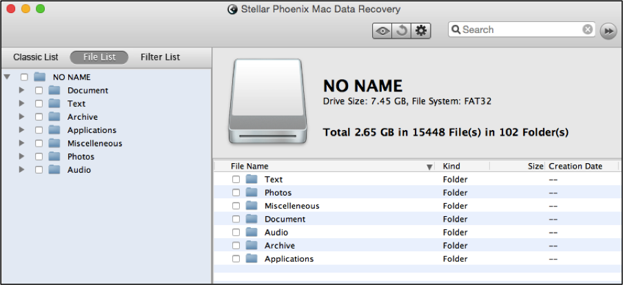Tick the Document row checkbox in the file table
The image size is (623, 285).
tap(236, 219)
